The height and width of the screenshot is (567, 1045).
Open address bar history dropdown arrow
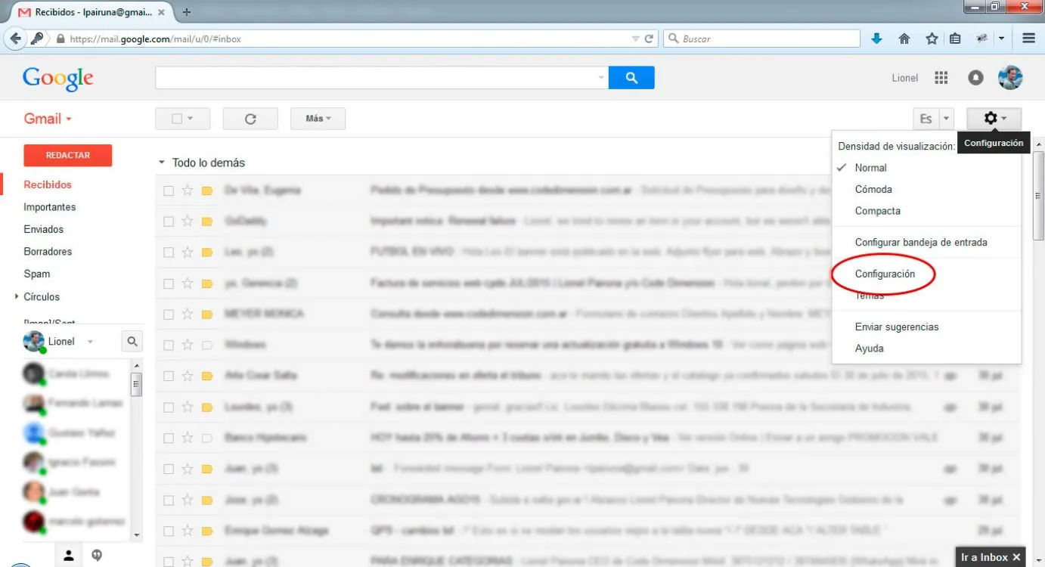click(635, 39)
